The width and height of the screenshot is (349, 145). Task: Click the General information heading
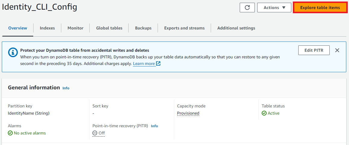click(x=34, y=88)
